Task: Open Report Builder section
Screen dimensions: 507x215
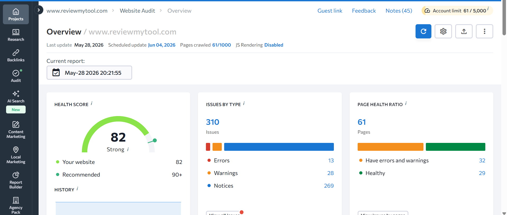Action: (16, 180)
